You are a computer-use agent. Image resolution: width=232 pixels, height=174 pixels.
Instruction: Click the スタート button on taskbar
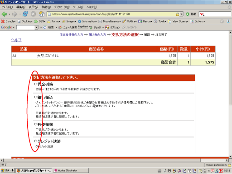[7, 170]
